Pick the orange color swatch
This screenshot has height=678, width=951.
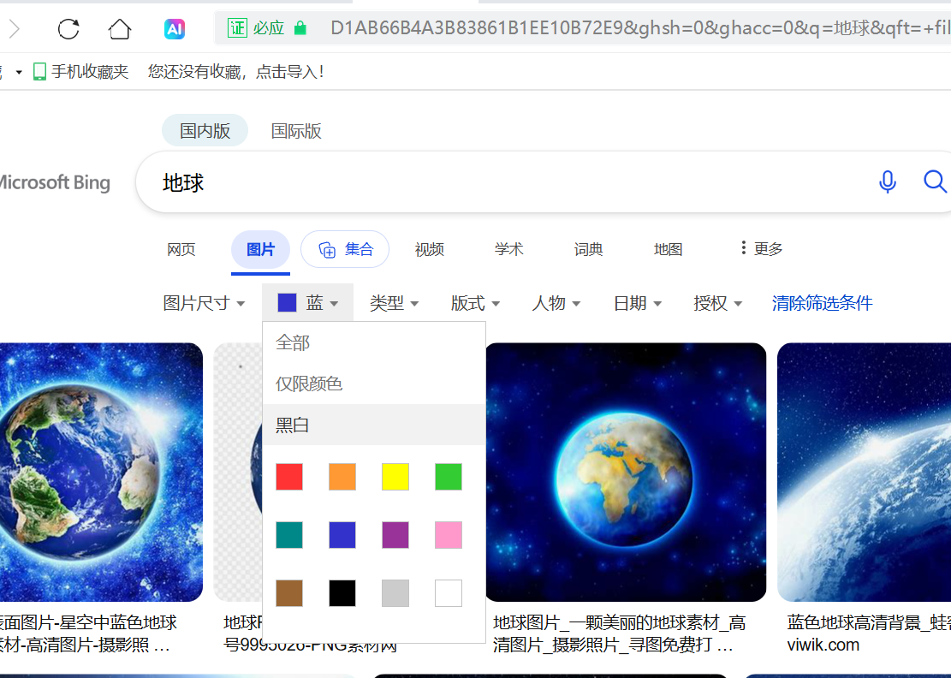342,477
